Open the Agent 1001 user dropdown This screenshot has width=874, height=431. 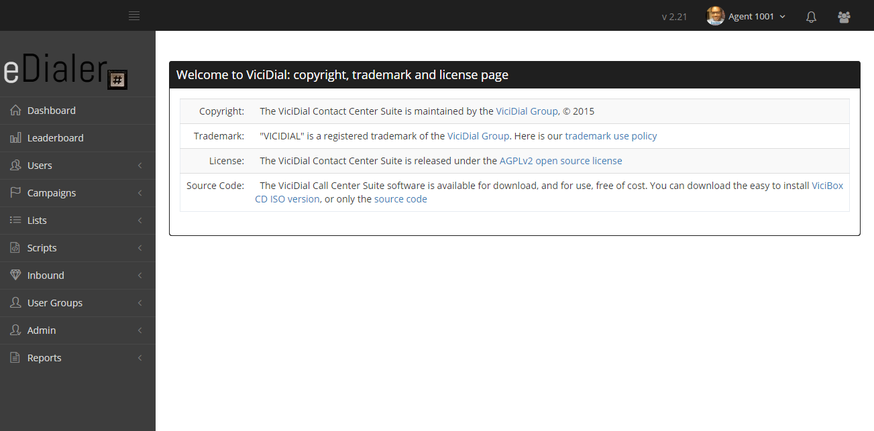[x=746, y=16]
